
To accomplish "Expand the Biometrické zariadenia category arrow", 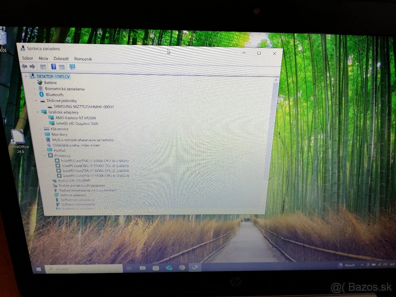I will tap(35, 88).
